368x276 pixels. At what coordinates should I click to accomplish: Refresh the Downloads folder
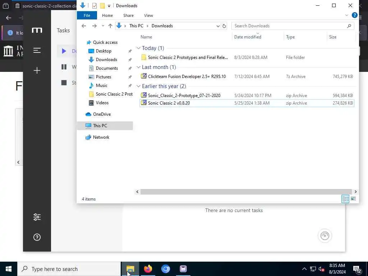(x=224, y=26)
